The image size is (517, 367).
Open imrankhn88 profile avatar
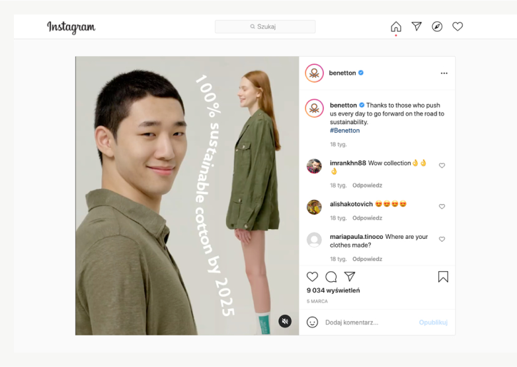(x=314, y=166)
